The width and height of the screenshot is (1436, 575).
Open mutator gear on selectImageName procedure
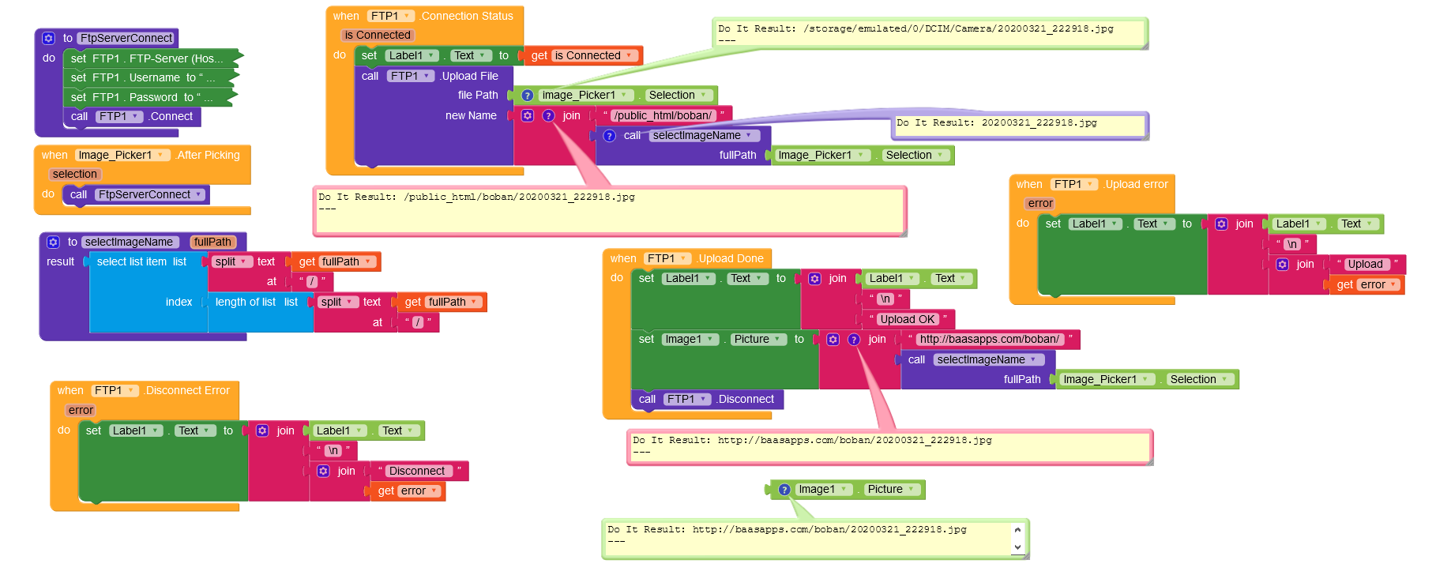coord(53,242)
